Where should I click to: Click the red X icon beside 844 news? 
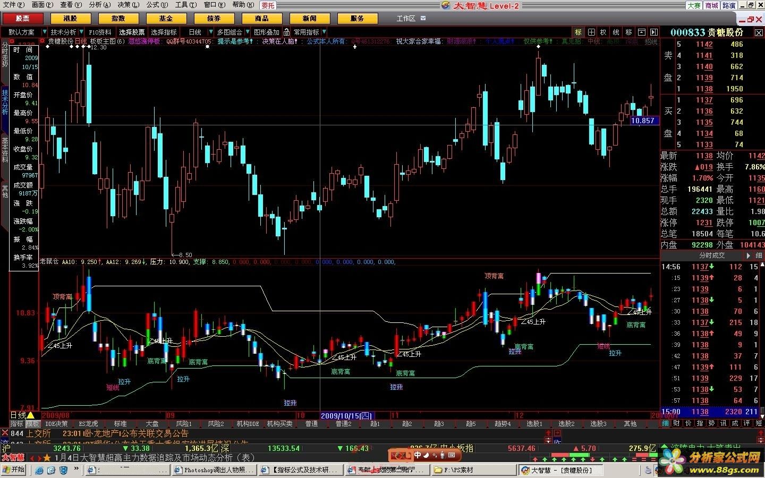pos(5,433)
